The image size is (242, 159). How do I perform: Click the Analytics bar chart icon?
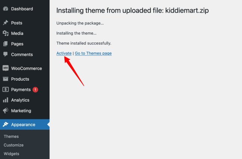(x=6, y=100)
